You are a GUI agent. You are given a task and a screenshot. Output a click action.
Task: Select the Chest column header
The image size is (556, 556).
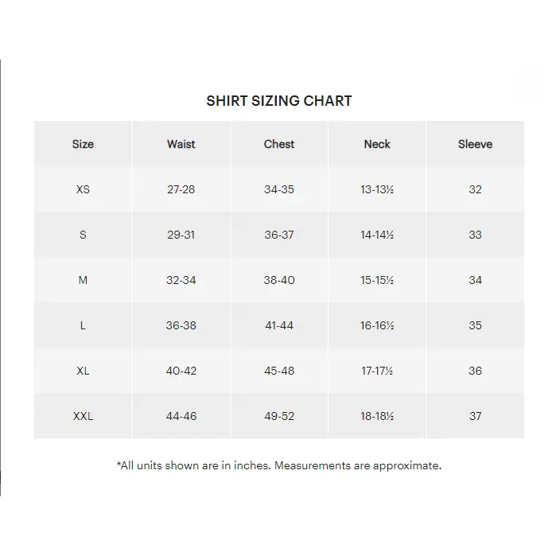coord(279,144)
